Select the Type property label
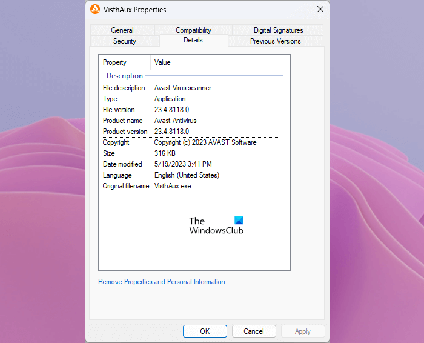Viewport: 424px width, 343px height. click(110, 99)
